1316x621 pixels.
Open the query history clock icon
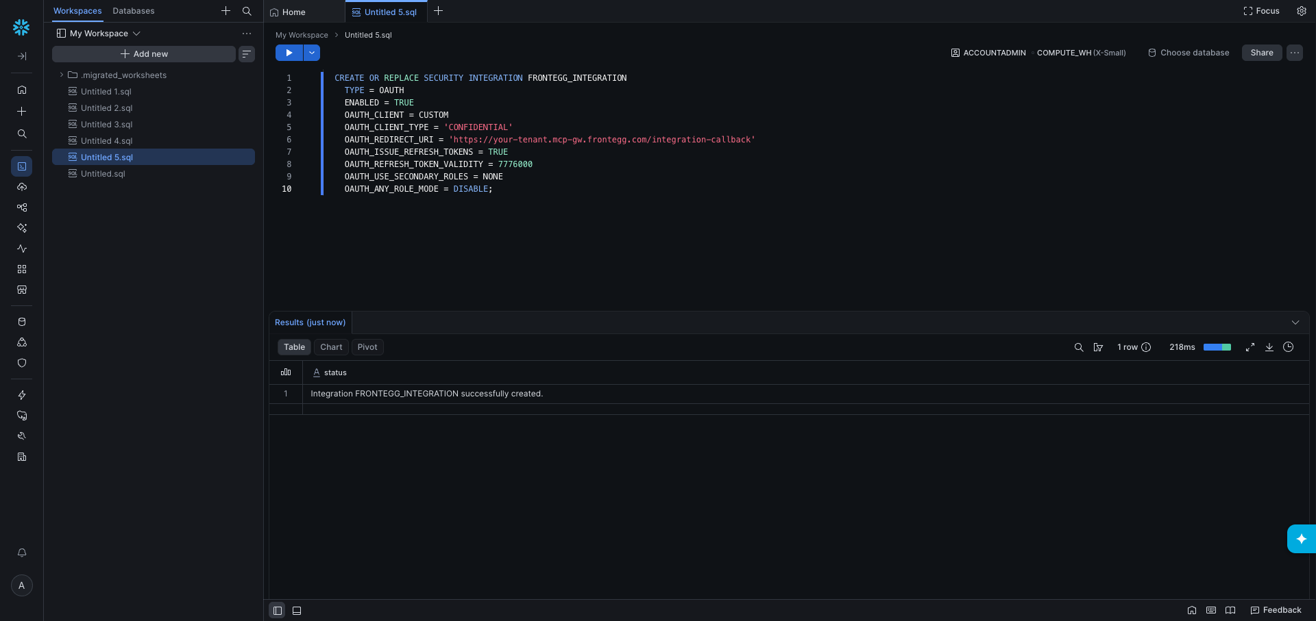[1289, 347]
